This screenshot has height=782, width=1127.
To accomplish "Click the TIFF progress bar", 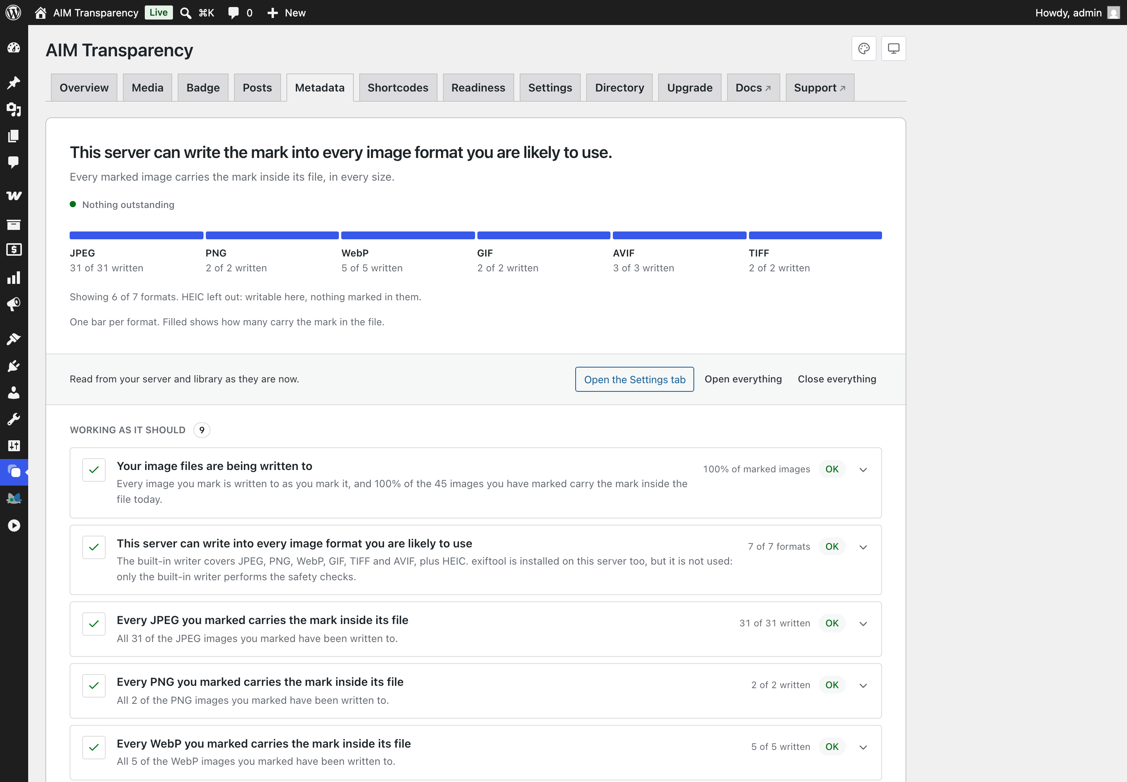I will [x=815, y=236].
